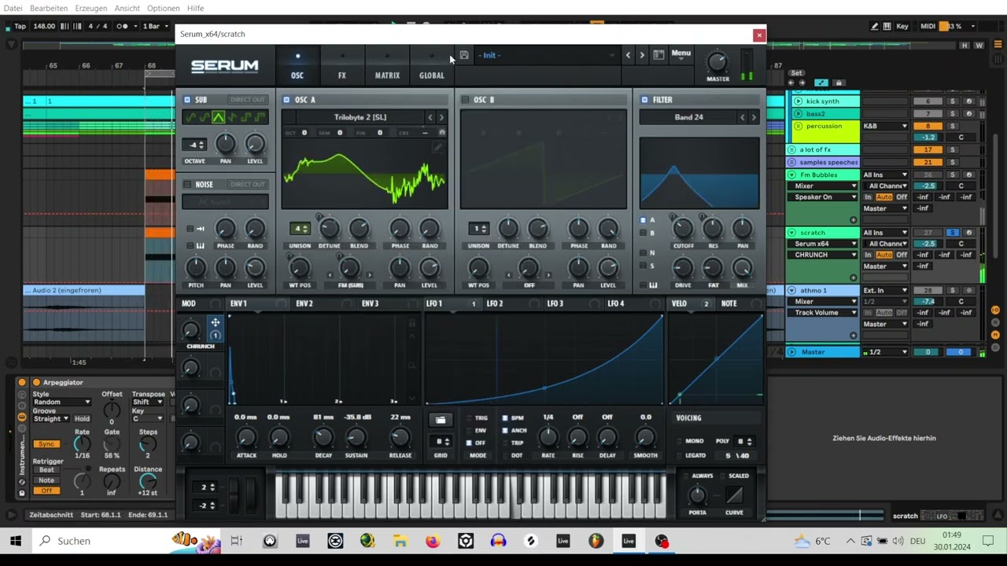Choose the previous filter type arrow
1007x566 pixels.
(742, 117)
